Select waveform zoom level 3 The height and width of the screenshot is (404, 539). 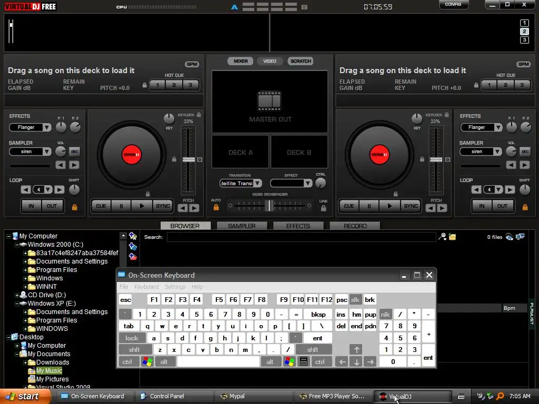[524, 40]
